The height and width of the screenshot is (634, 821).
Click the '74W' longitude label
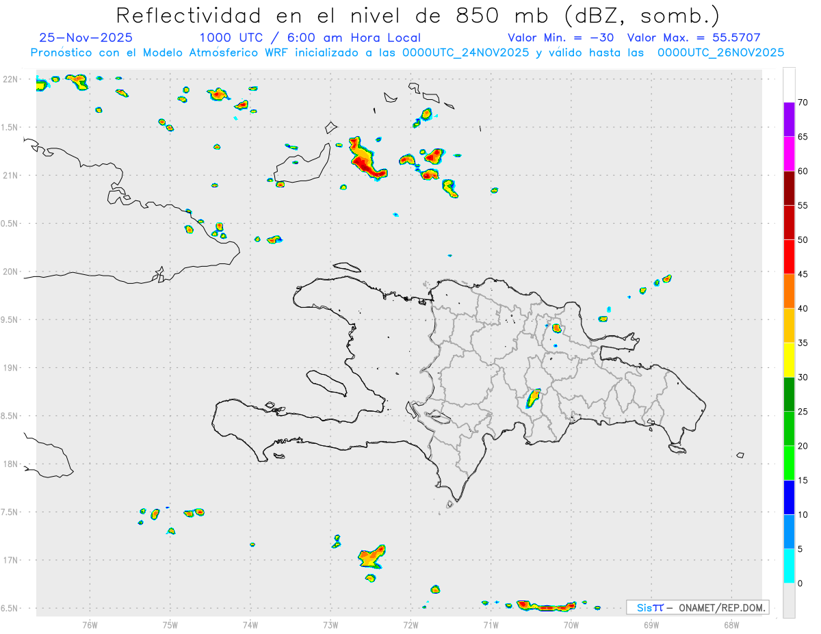250,624
